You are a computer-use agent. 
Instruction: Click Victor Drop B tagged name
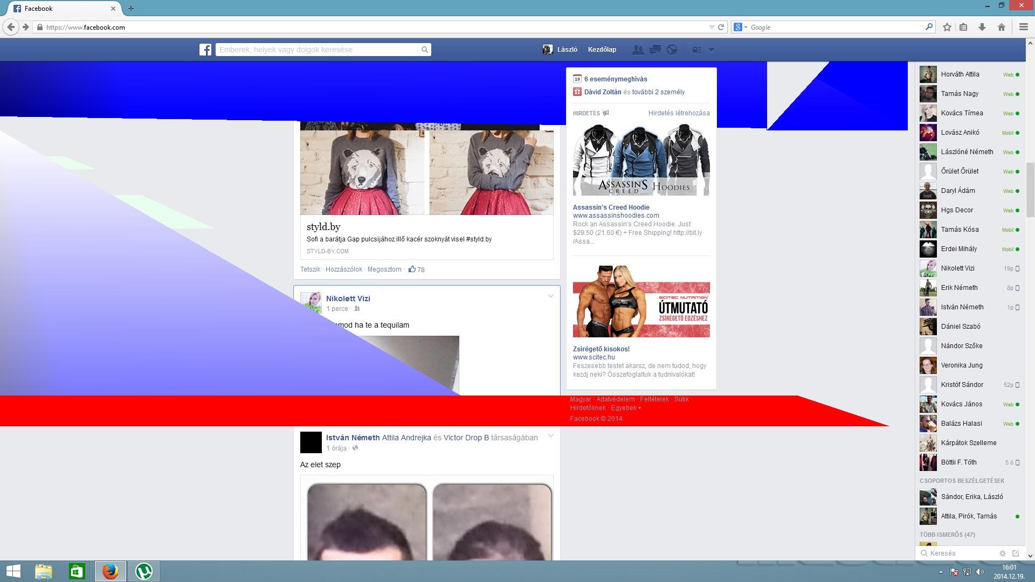coord(466,438)
